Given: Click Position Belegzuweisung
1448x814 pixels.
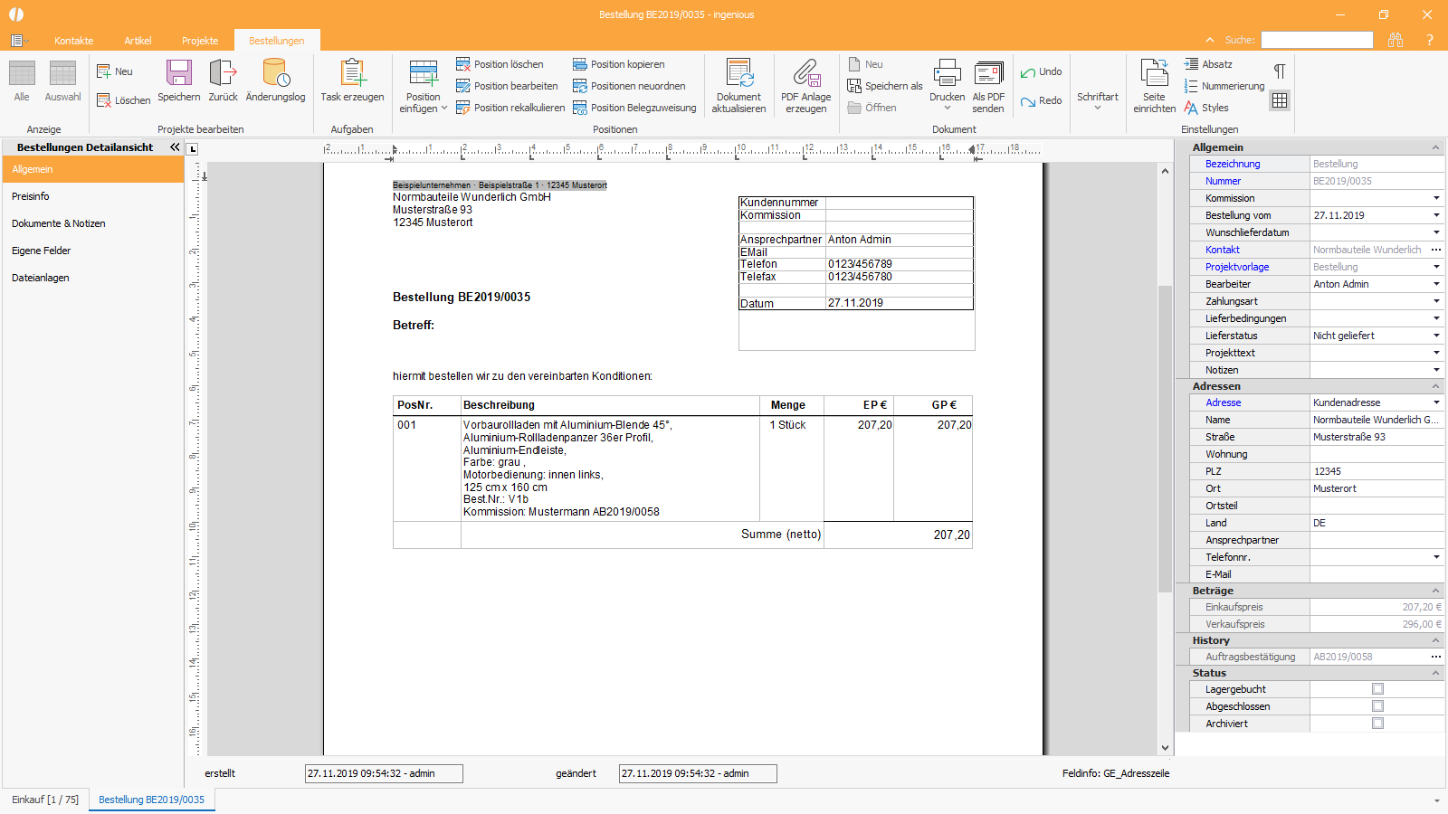Looking at the screenshot, I should (x=634, y=108).
